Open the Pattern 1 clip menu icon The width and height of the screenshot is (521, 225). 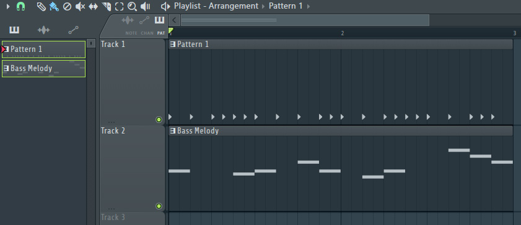coord(173,45)
